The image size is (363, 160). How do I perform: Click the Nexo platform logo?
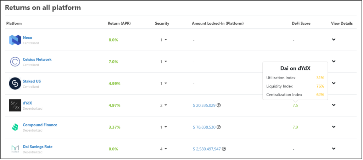click(15, 40)
